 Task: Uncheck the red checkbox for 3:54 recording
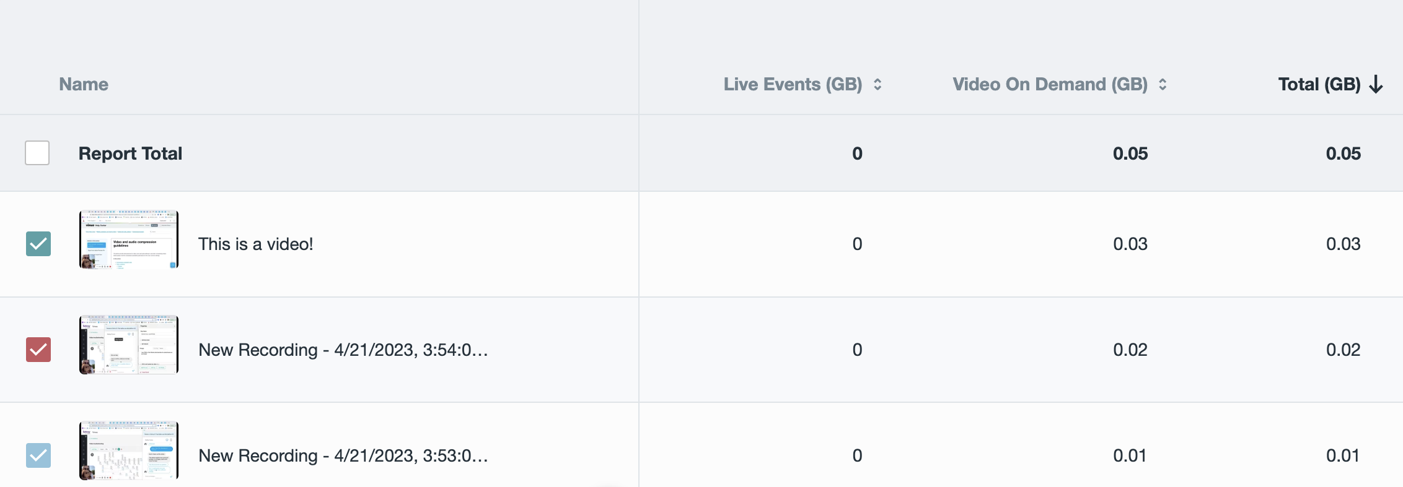[x=38, y=350]
